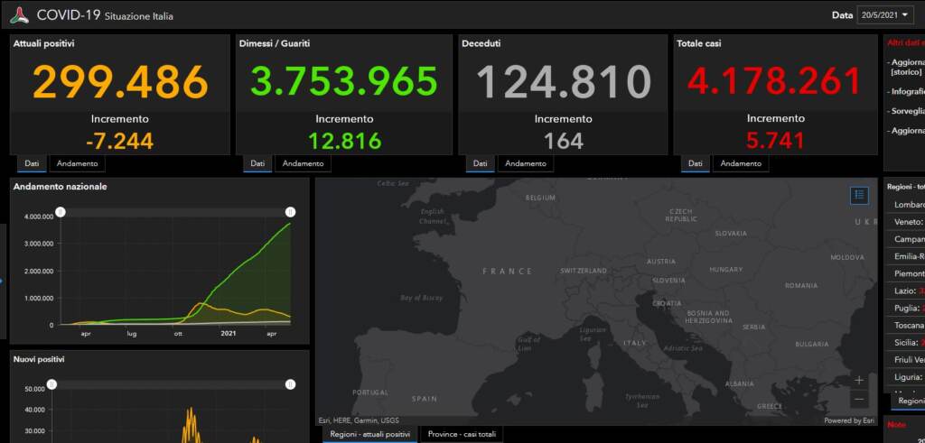Click left range handle on Andamento nazionale chart
925x443 pixels.
61,212
